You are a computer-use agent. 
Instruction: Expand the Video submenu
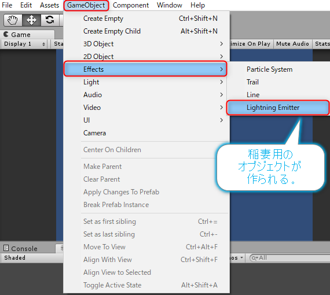146,108
